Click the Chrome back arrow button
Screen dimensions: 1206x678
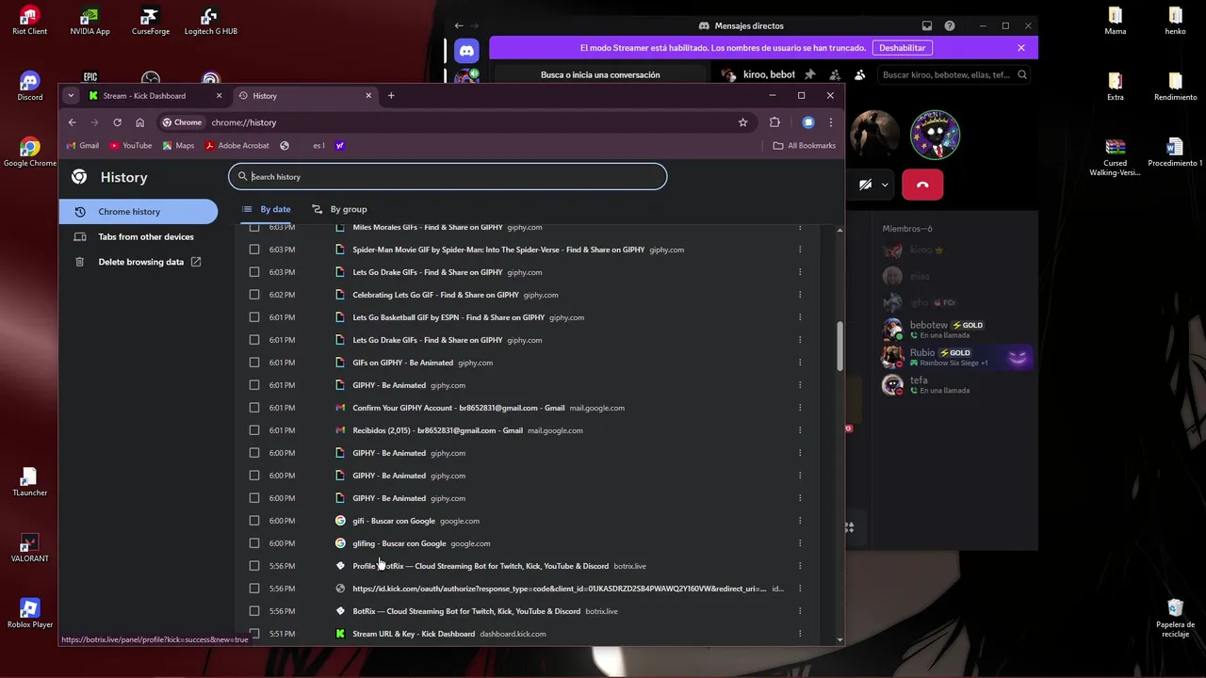72,122
